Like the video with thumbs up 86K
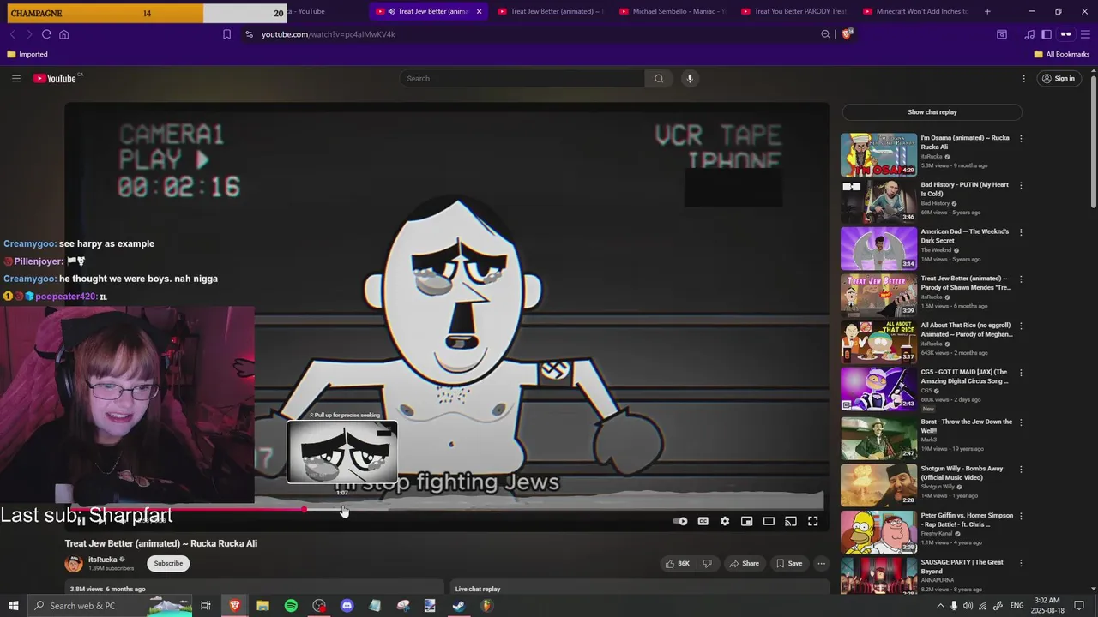This screenshot has height=617, width=1098. (x=678, y=563)
